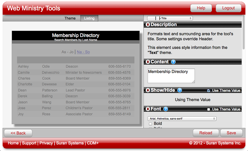Open the Support footer link
Viewport: 248px width, 151px height.
coord(29,143)
